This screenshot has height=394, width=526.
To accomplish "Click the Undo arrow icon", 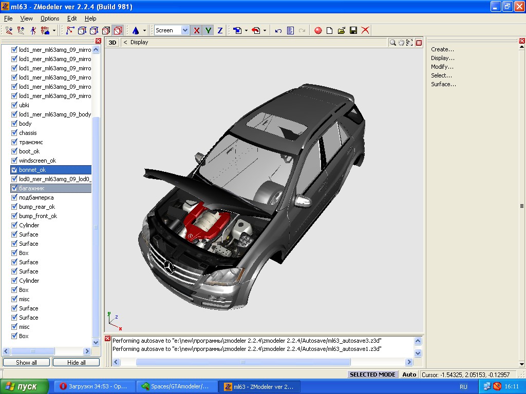I will [278, 30].
